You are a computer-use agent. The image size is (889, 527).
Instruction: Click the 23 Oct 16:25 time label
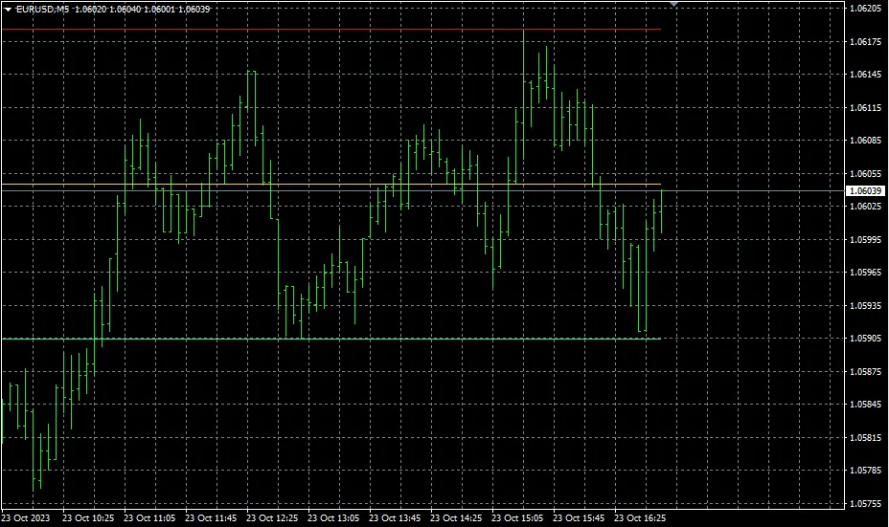tap(640, 518)
